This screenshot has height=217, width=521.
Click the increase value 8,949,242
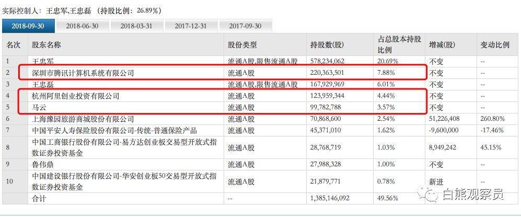coord(443,147)
